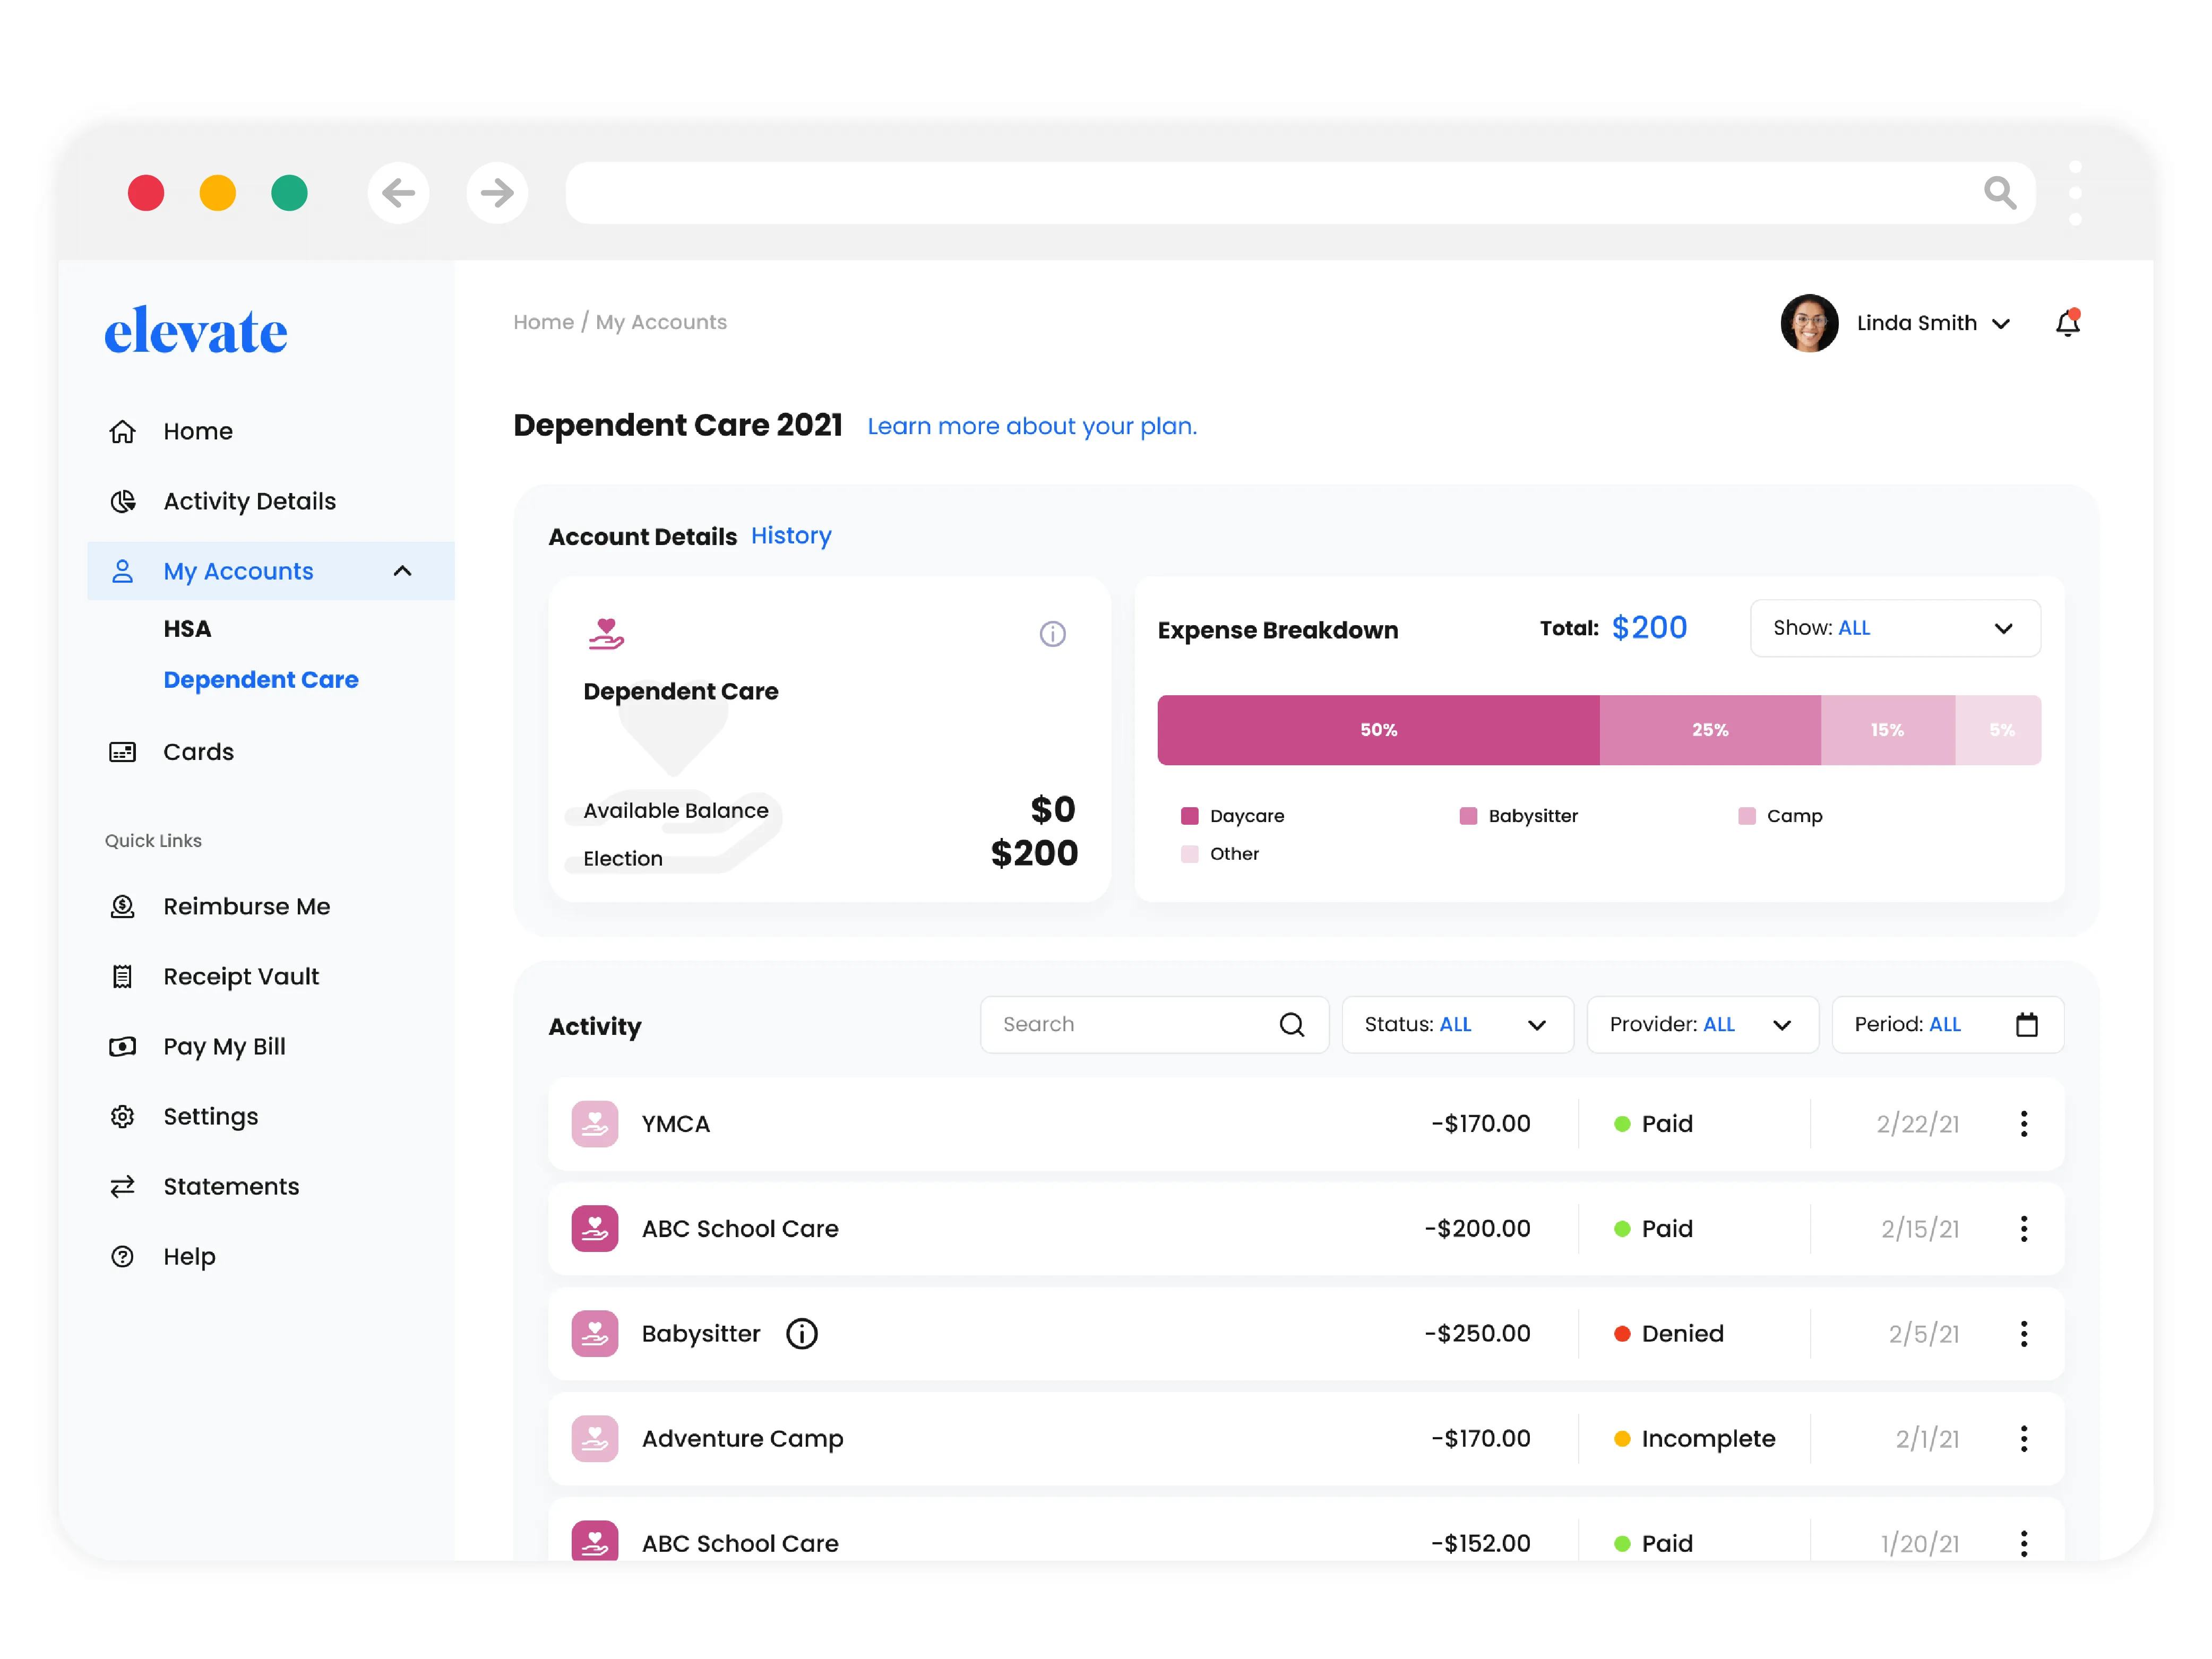Click the Incomplete status on Adventure Camp
Image resolution: width=2212 pixels, height=1659 pixels.
(x=1694, y=1439)
